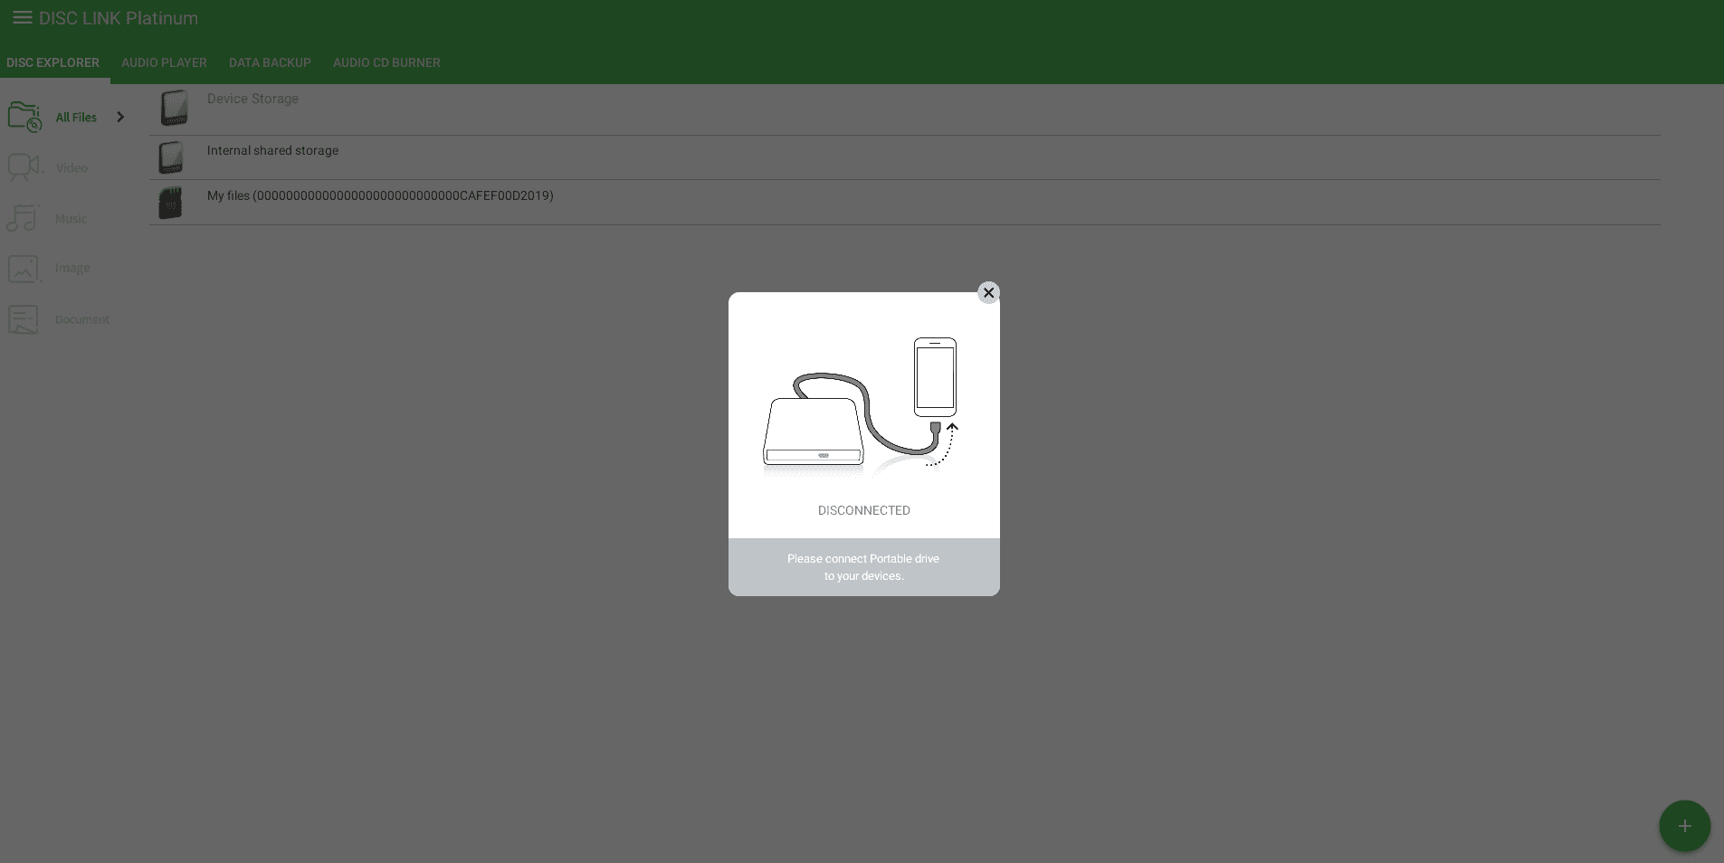This screenshot has height=863, width=1724.
Task: Open the AUDIO CD BURNER tab
Action: point(386,62)
